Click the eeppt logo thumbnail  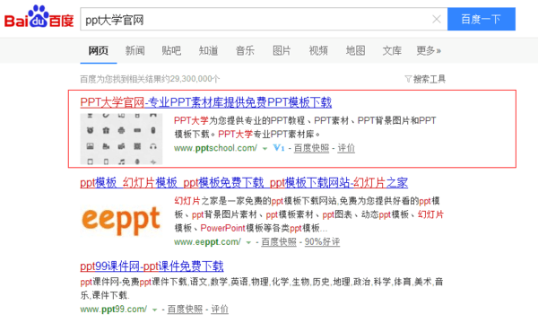(121, 220)
